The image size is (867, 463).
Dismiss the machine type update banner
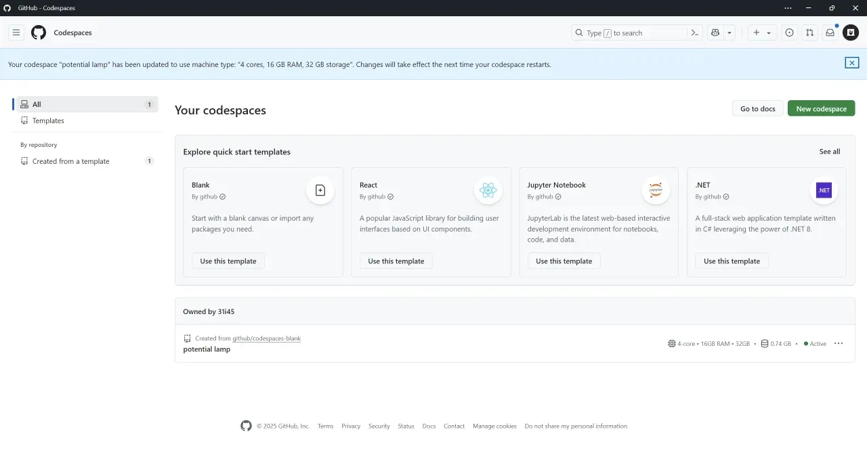pyautogui.click(x=852, y=63)
